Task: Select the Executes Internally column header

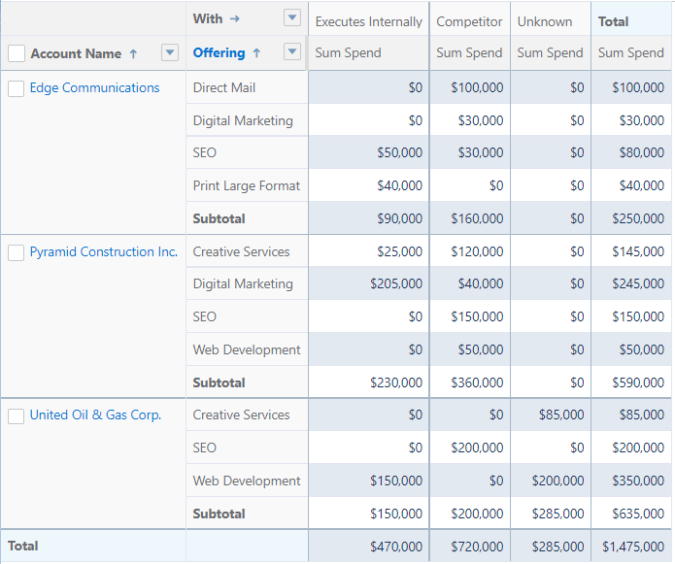Action: point(368,21)
